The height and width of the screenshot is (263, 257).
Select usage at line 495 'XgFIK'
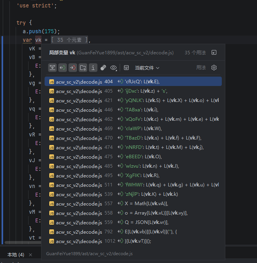point(133,175)
